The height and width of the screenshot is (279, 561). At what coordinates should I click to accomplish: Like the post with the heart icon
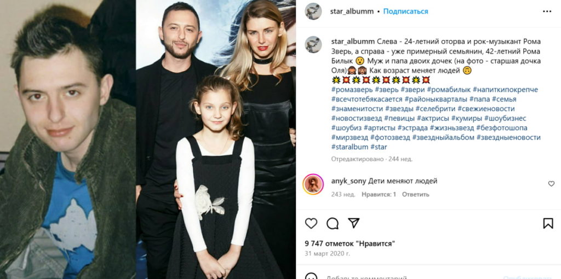coord(311,223)
